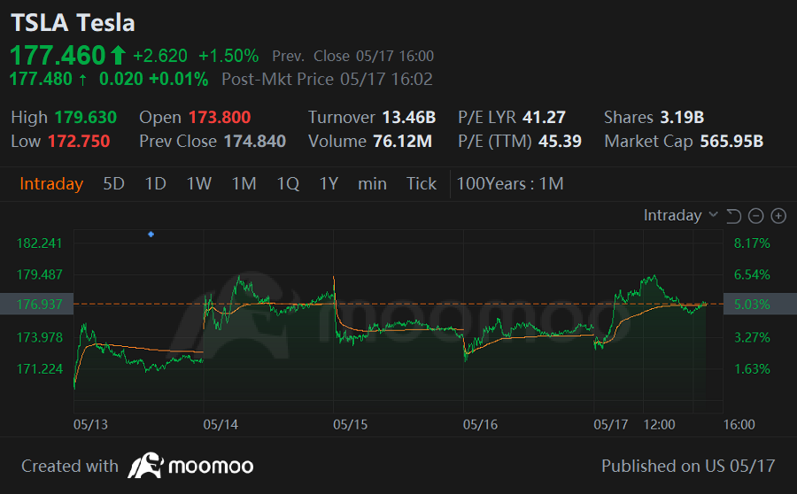Click the highlighted 5.03% axis label
Image resolution: width=797 pixels, height=494 pixels.
coord(760,304)
